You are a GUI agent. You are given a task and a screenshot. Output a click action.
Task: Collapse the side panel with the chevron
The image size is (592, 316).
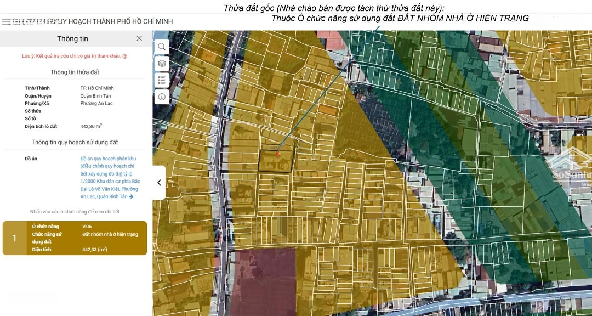[x=159, y=183]
